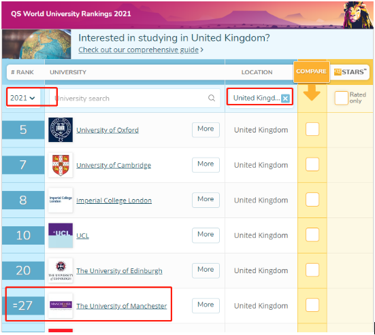Clear the United Kingdom location filter
Screen dimensions: 375x335
(x=285, y=98)
